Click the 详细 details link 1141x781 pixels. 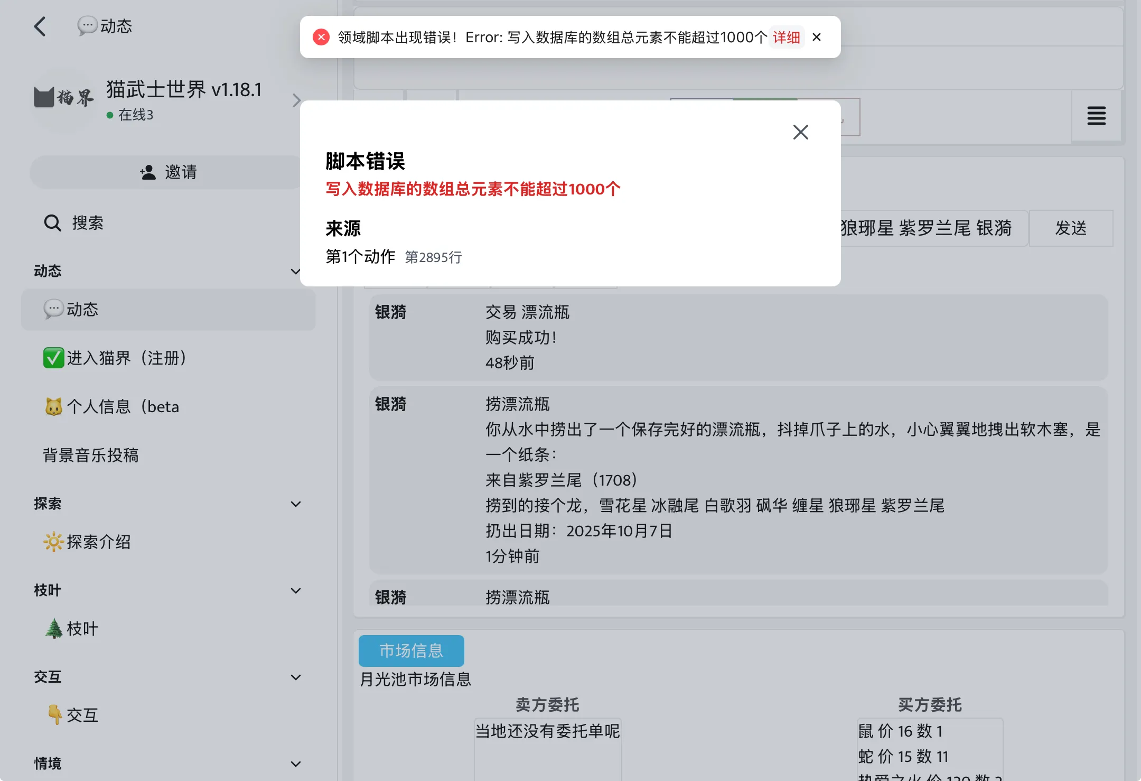(786, 38)
